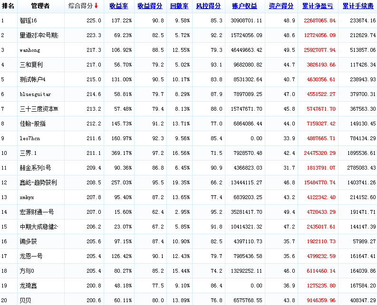Sort by 账户权益 column header

(244, 6)
